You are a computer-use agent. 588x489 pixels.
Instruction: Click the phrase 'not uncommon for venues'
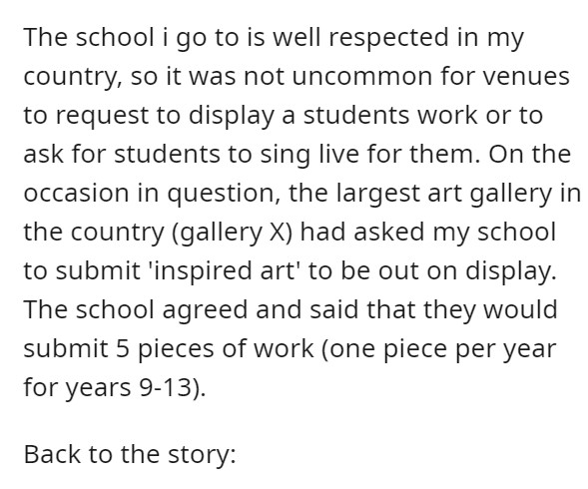point(407,77)
